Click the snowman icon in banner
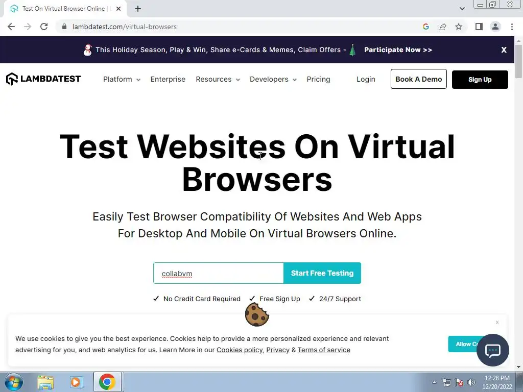523x392 pixels. 87,50
